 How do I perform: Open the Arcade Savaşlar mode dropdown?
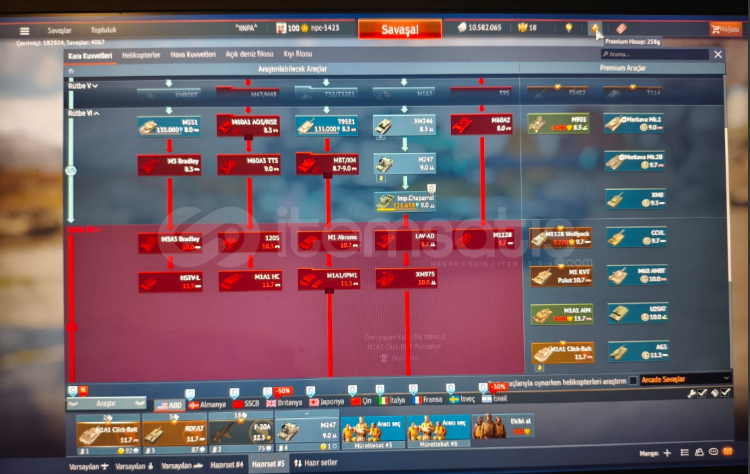(685, 379)
